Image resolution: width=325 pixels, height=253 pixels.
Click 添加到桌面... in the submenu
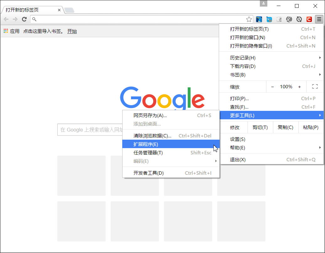click(x=171, y=124)
